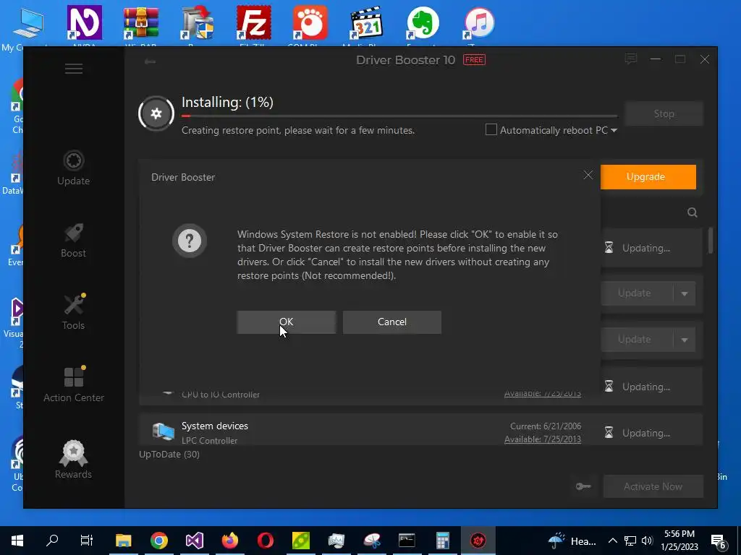Click Cancel in the restore point dialog

point(391,322)
